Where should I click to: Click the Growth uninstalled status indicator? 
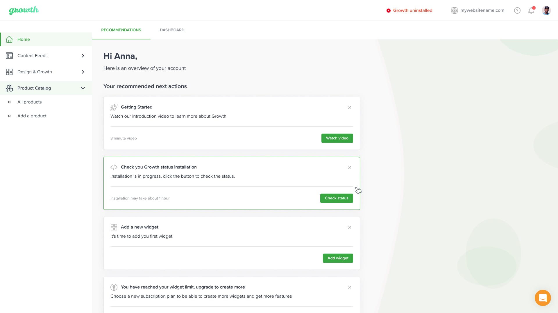tap(409, 10)
